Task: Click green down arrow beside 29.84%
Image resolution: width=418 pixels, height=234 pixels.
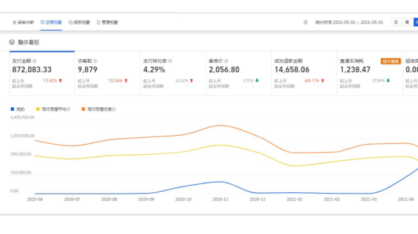Action: coord(388,80)
